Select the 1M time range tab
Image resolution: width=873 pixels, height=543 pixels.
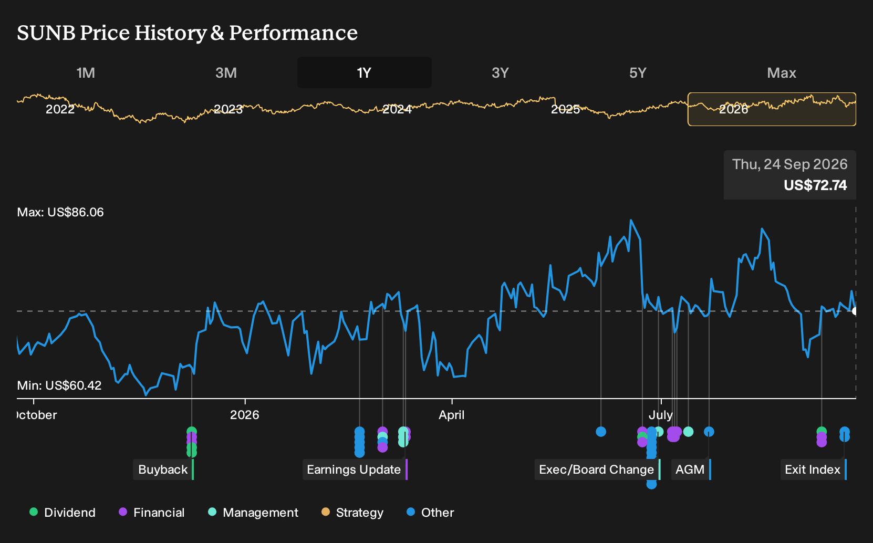point(86,72)
